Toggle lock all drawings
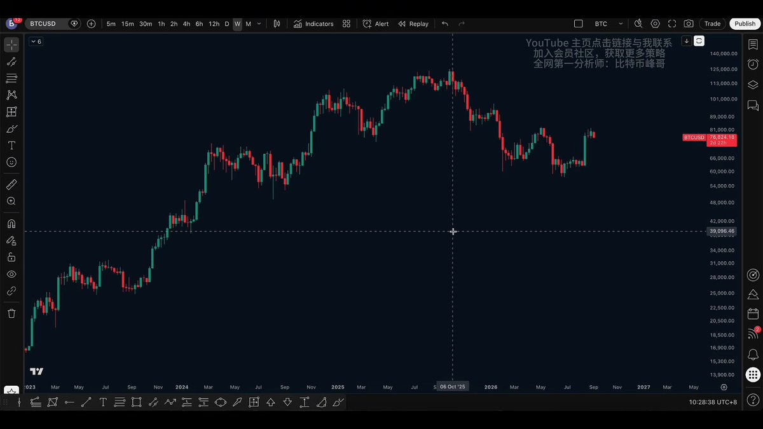The width and height of the screenshot is (763, 429). coord(11,257)
